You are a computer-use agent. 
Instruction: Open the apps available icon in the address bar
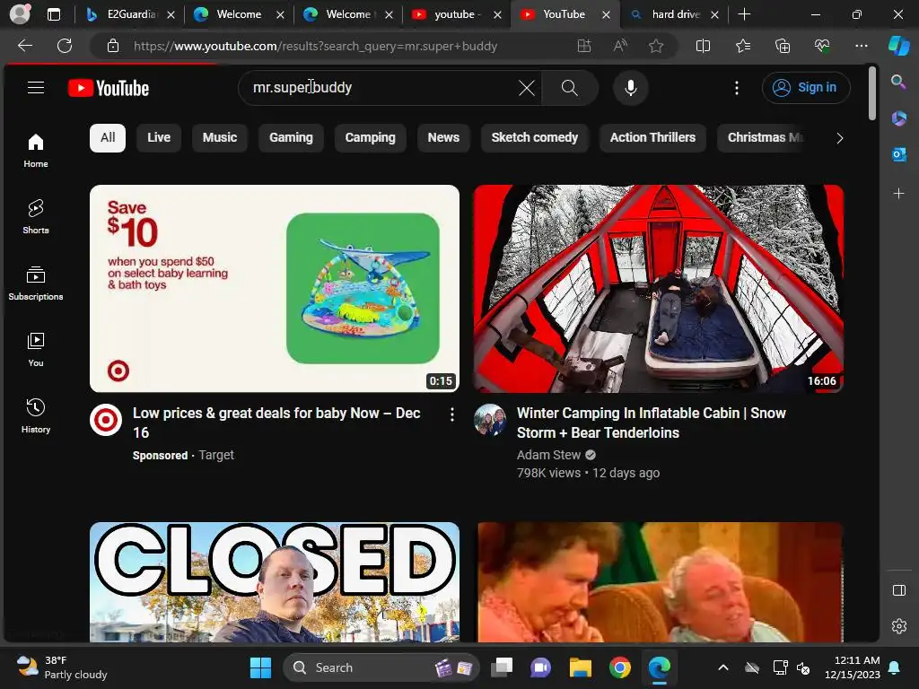pos(583,46)
